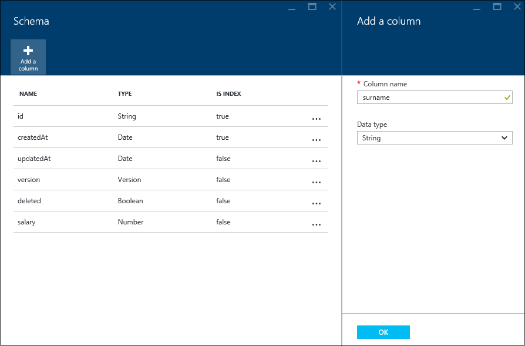Open the ellipsis menu for the version column
525x346 pixels.
[317, 182]
